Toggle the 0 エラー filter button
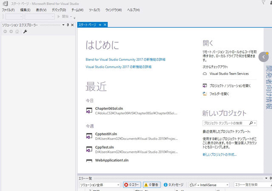Viewport: 272px width, 191px height. click(x=132, y=185)
